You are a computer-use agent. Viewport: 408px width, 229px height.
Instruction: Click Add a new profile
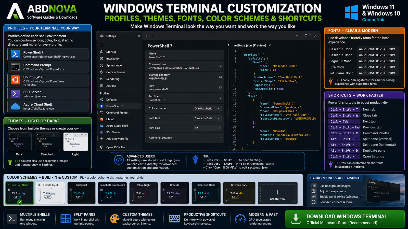(x=117, y=139)
